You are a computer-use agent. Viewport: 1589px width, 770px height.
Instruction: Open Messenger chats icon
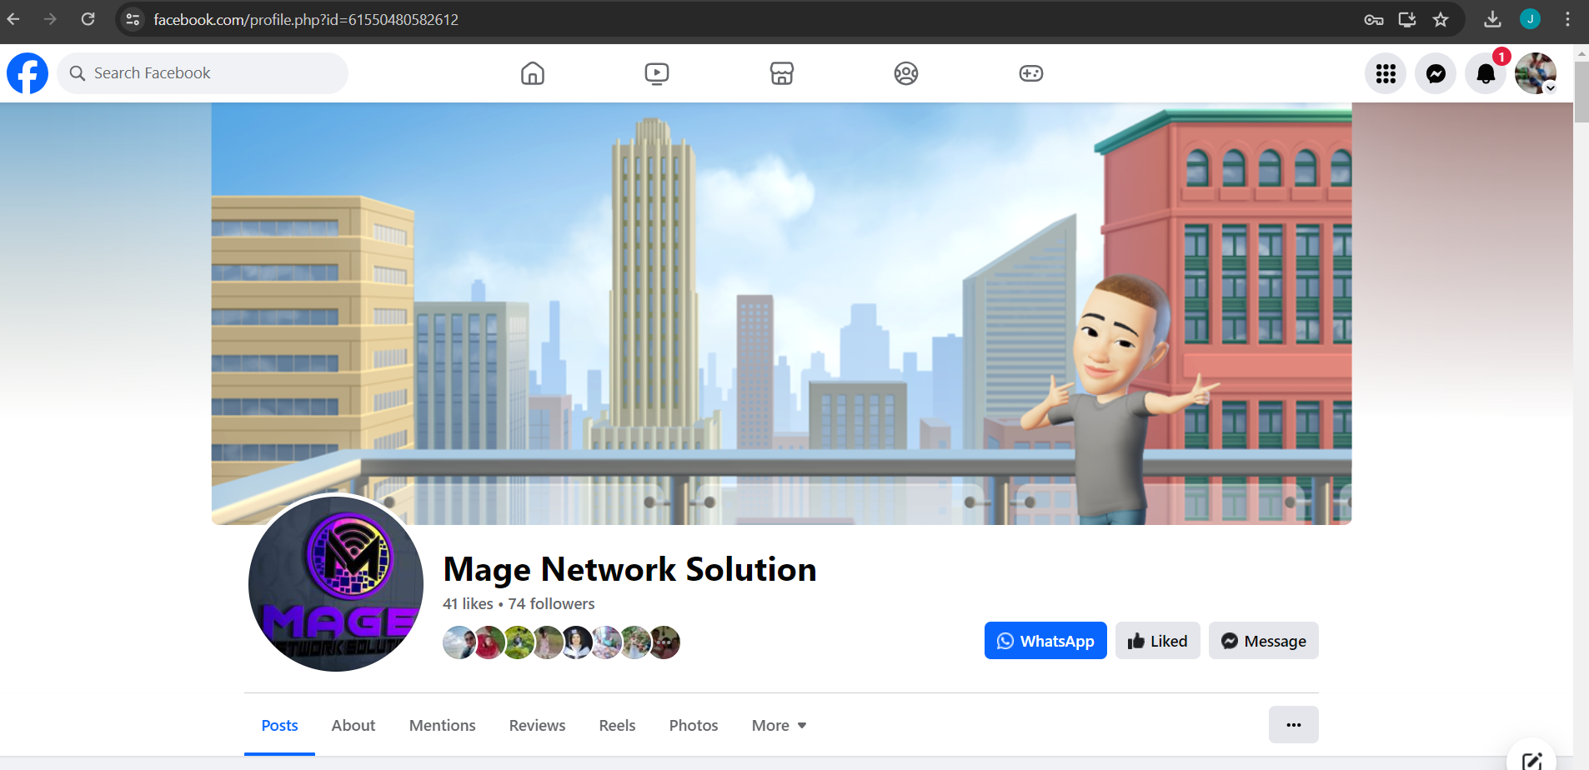pos(1436,73)
